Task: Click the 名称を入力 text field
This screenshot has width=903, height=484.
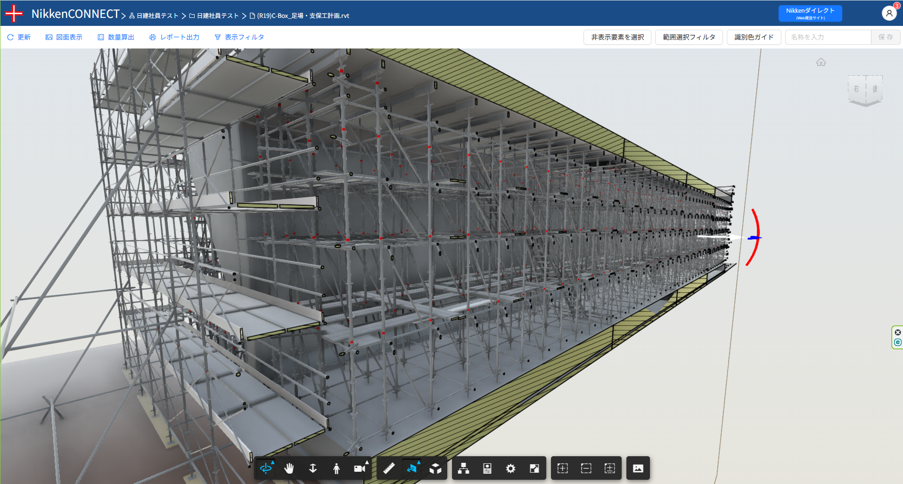Action: click(x=828, y=37)
